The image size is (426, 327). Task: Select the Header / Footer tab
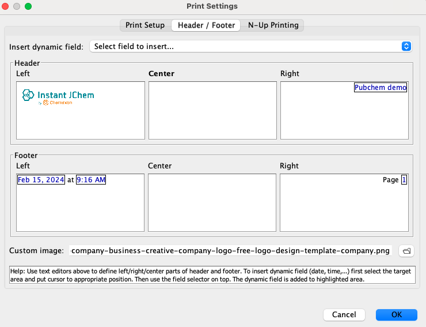(206, 25)
